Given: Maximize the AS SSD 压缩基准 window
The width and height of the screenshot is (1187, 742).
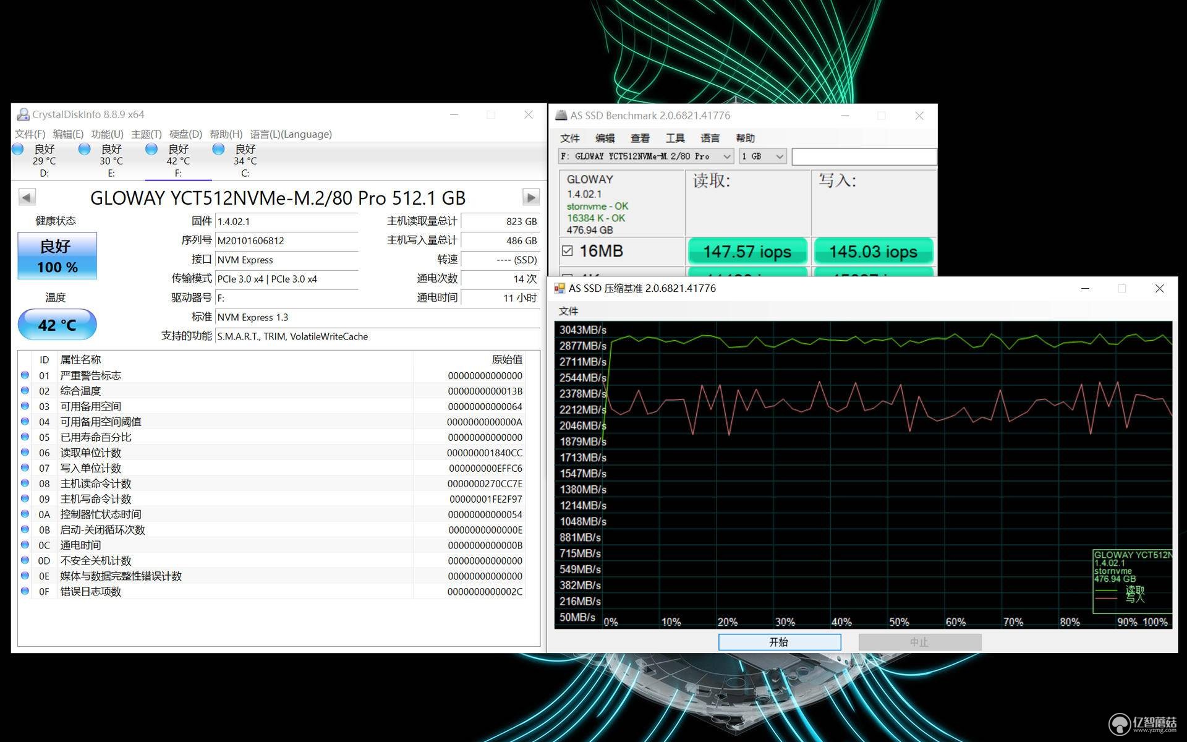Looking at the screenshot, I should [1122, 288].
